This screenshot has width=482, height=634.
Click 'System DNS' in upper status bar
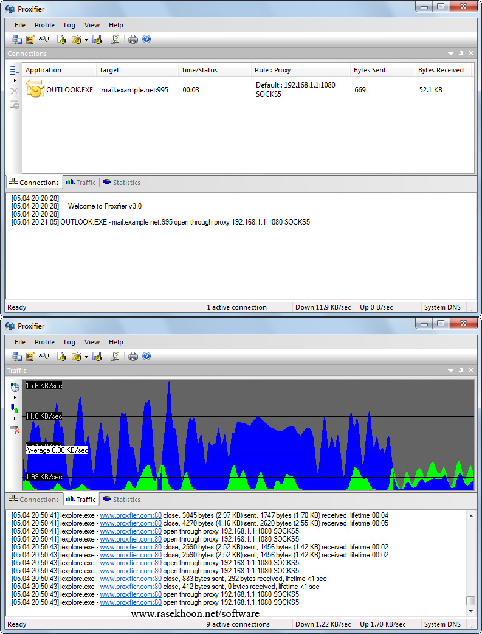[x=442, y=307]
